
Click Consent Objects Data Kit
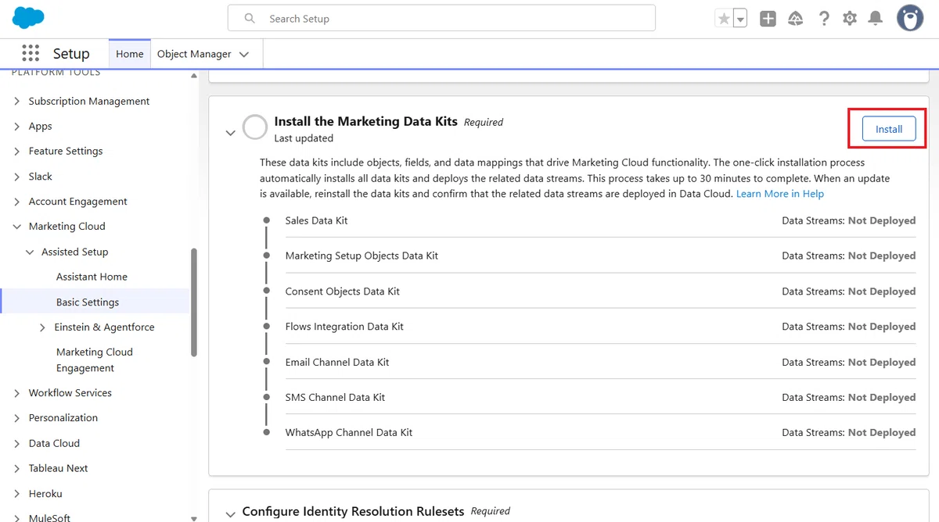(342, 291)
